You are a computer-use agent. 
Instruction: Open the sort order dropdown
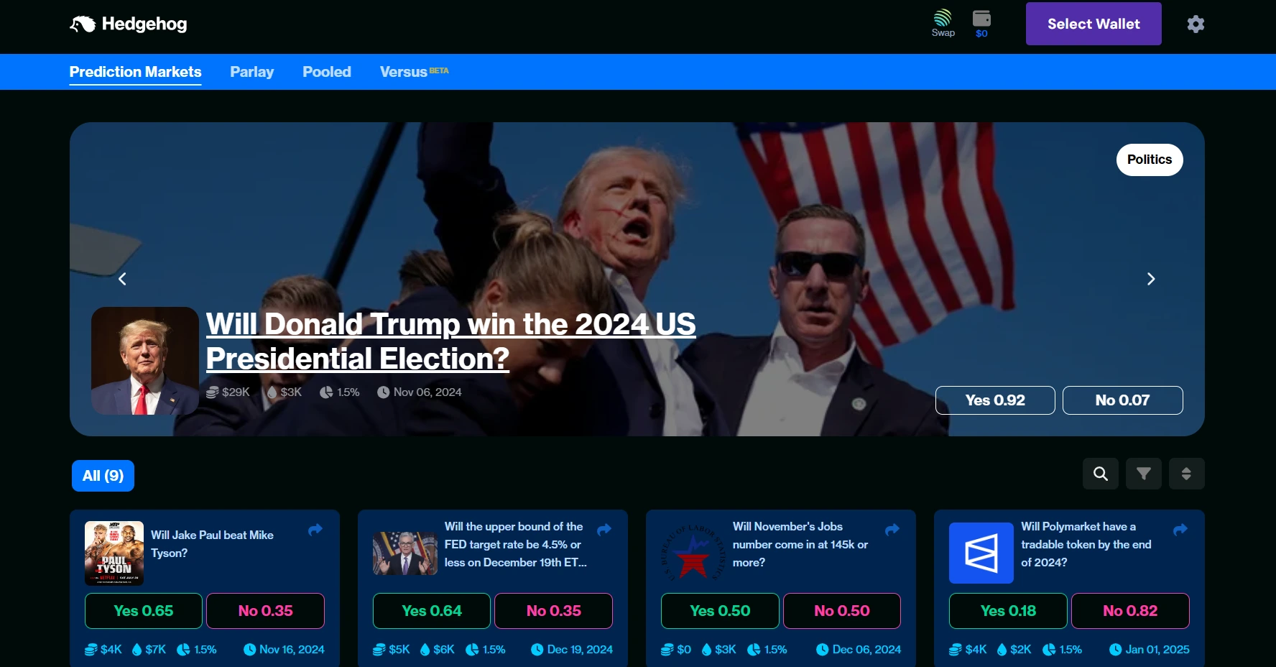(x=1186, y=474)
